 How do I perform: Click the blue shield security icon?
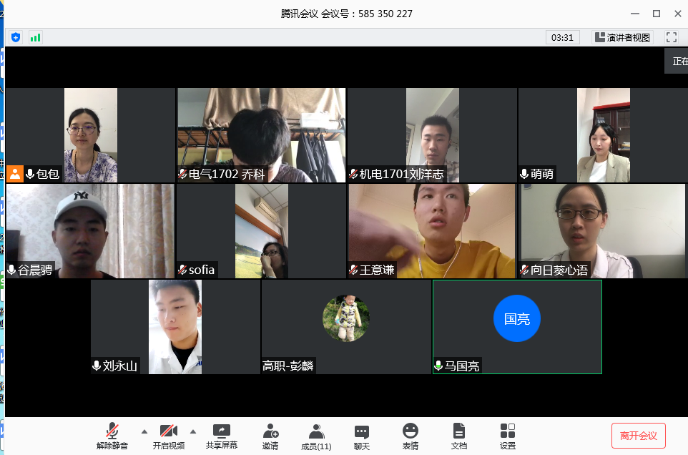pyautogui.click(x=16, y=37)
